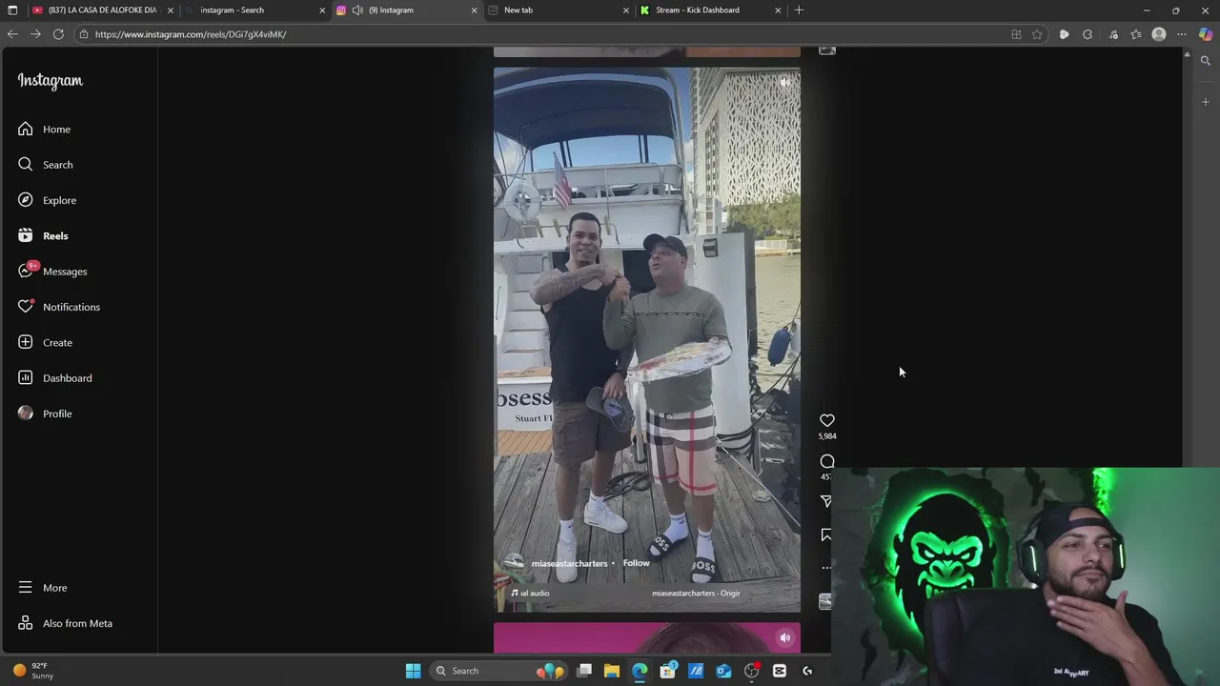This screenshot has height=686, width=1220.
Task: Click the address bar URL
Action: pos(191,34)
